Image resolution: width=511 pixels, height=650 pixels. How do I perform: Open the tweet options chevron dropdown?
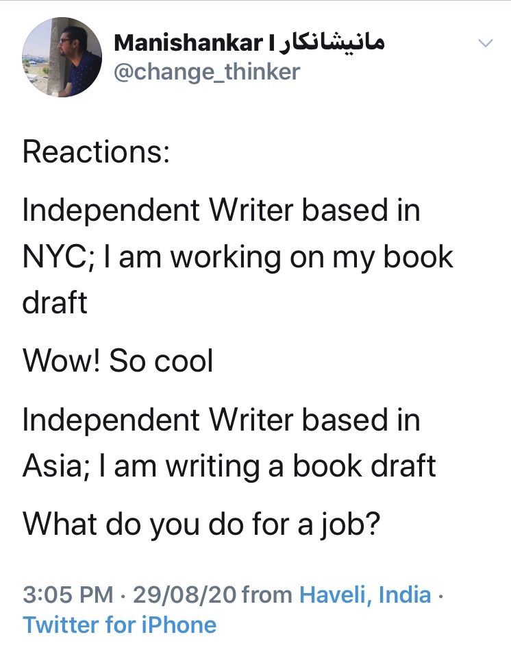coord(485,43)
